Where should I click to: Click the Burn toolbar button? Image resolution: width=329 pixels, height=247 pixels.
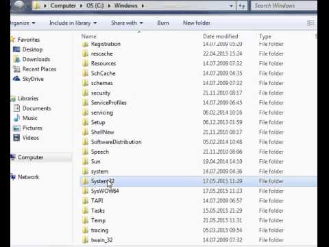point(163,23)
